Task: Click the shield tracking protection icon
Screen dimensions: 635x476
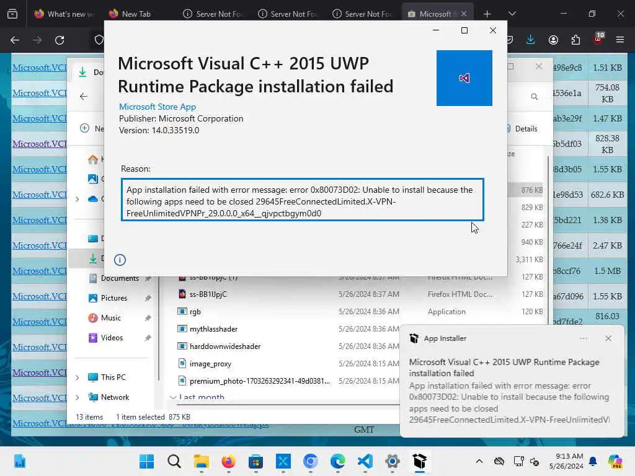Action: click(99, 40)
